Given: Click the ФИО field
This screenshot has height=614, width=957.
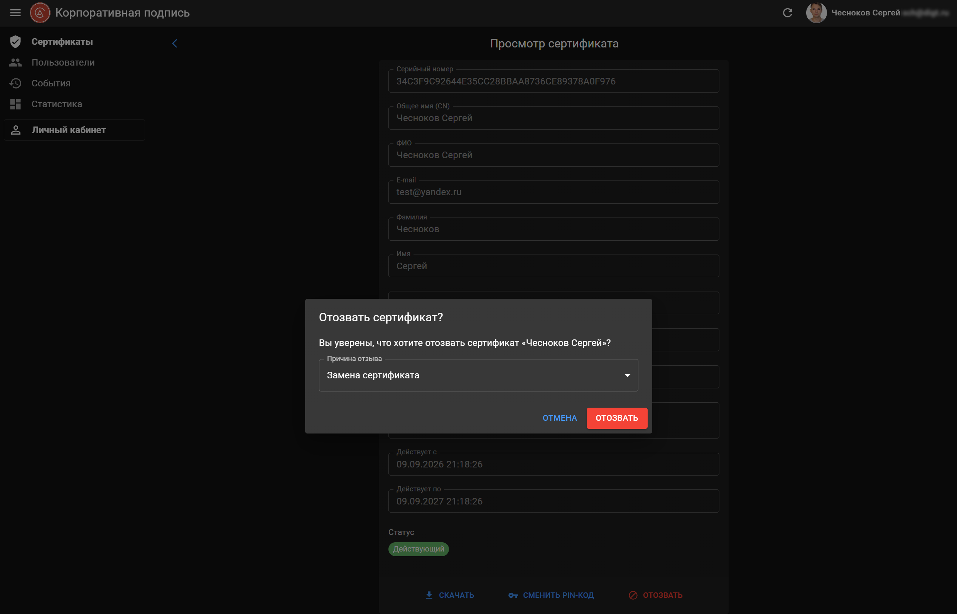Looking at the screenshot, I should point(554,155).
